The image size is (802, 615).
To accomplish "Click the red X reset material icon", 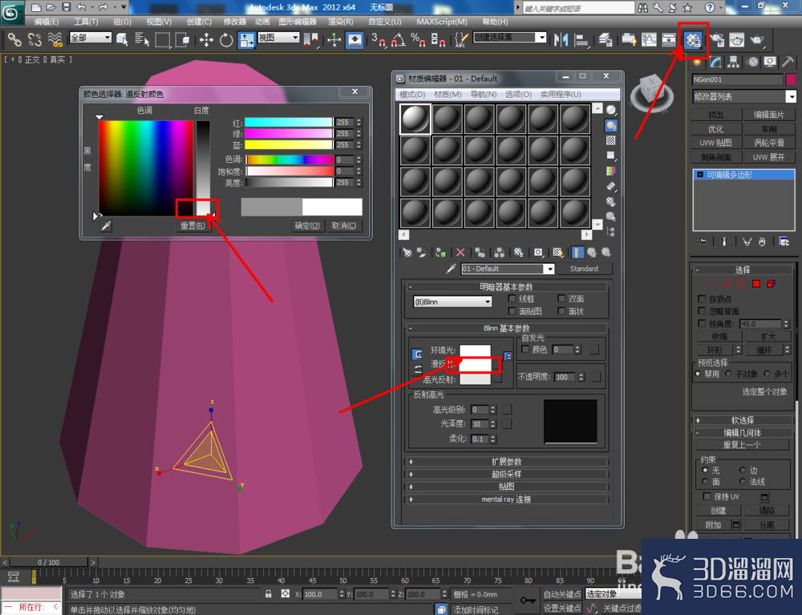I will click(x=460, y=252).
